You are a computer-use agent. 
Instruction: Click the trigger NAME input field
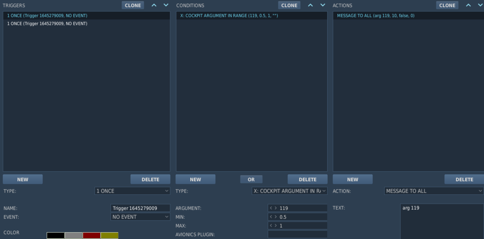point(140,208)
